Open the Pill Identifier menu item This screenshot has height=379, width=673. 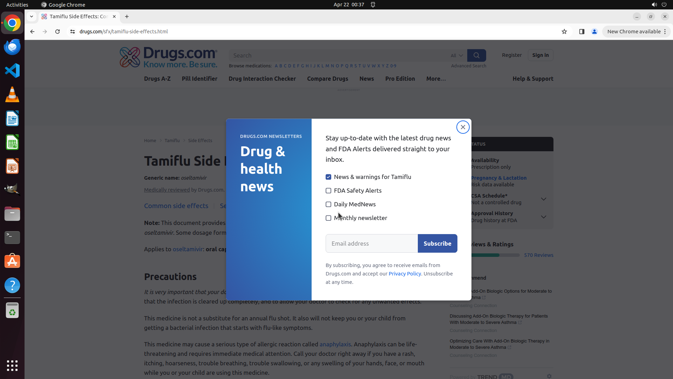pyautogui.click(x=199, y=79)
